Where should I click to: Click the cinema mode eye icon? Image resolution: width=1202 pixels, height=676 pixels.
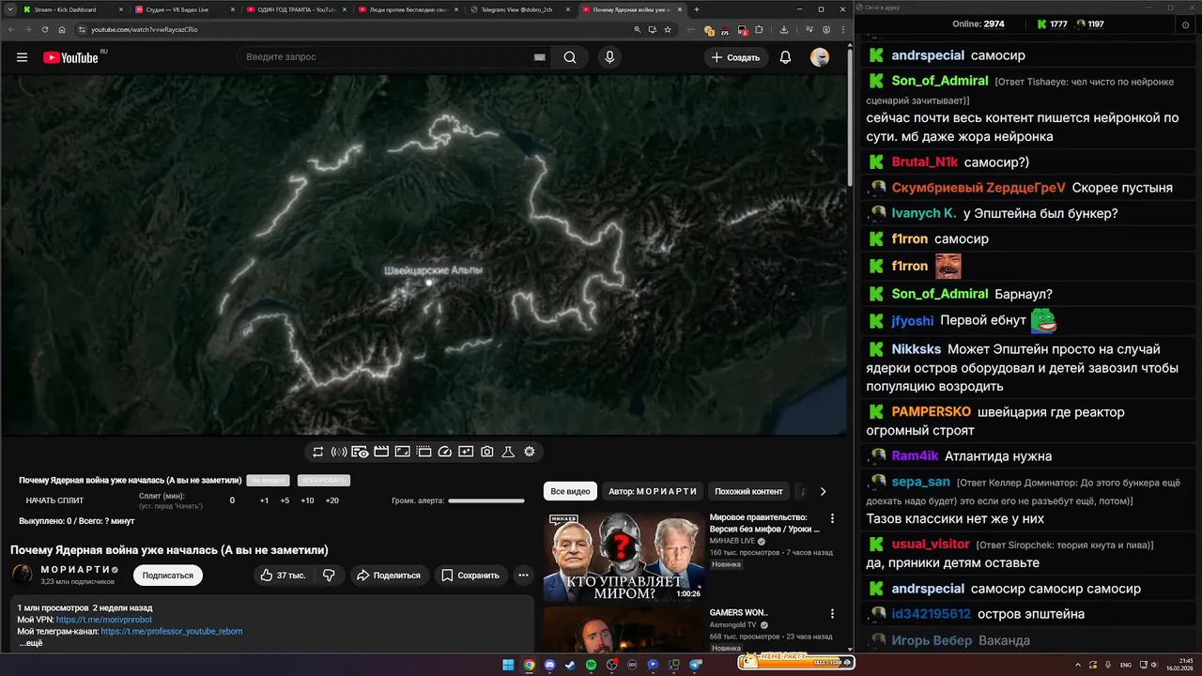click(360, 452)
